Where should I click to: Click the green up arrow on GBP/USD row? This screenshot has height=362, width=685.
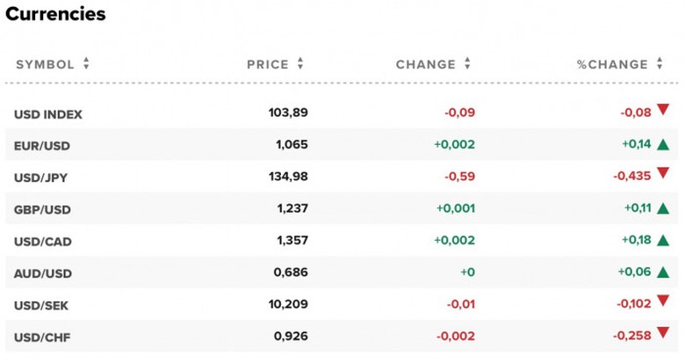tap(663, 208)
